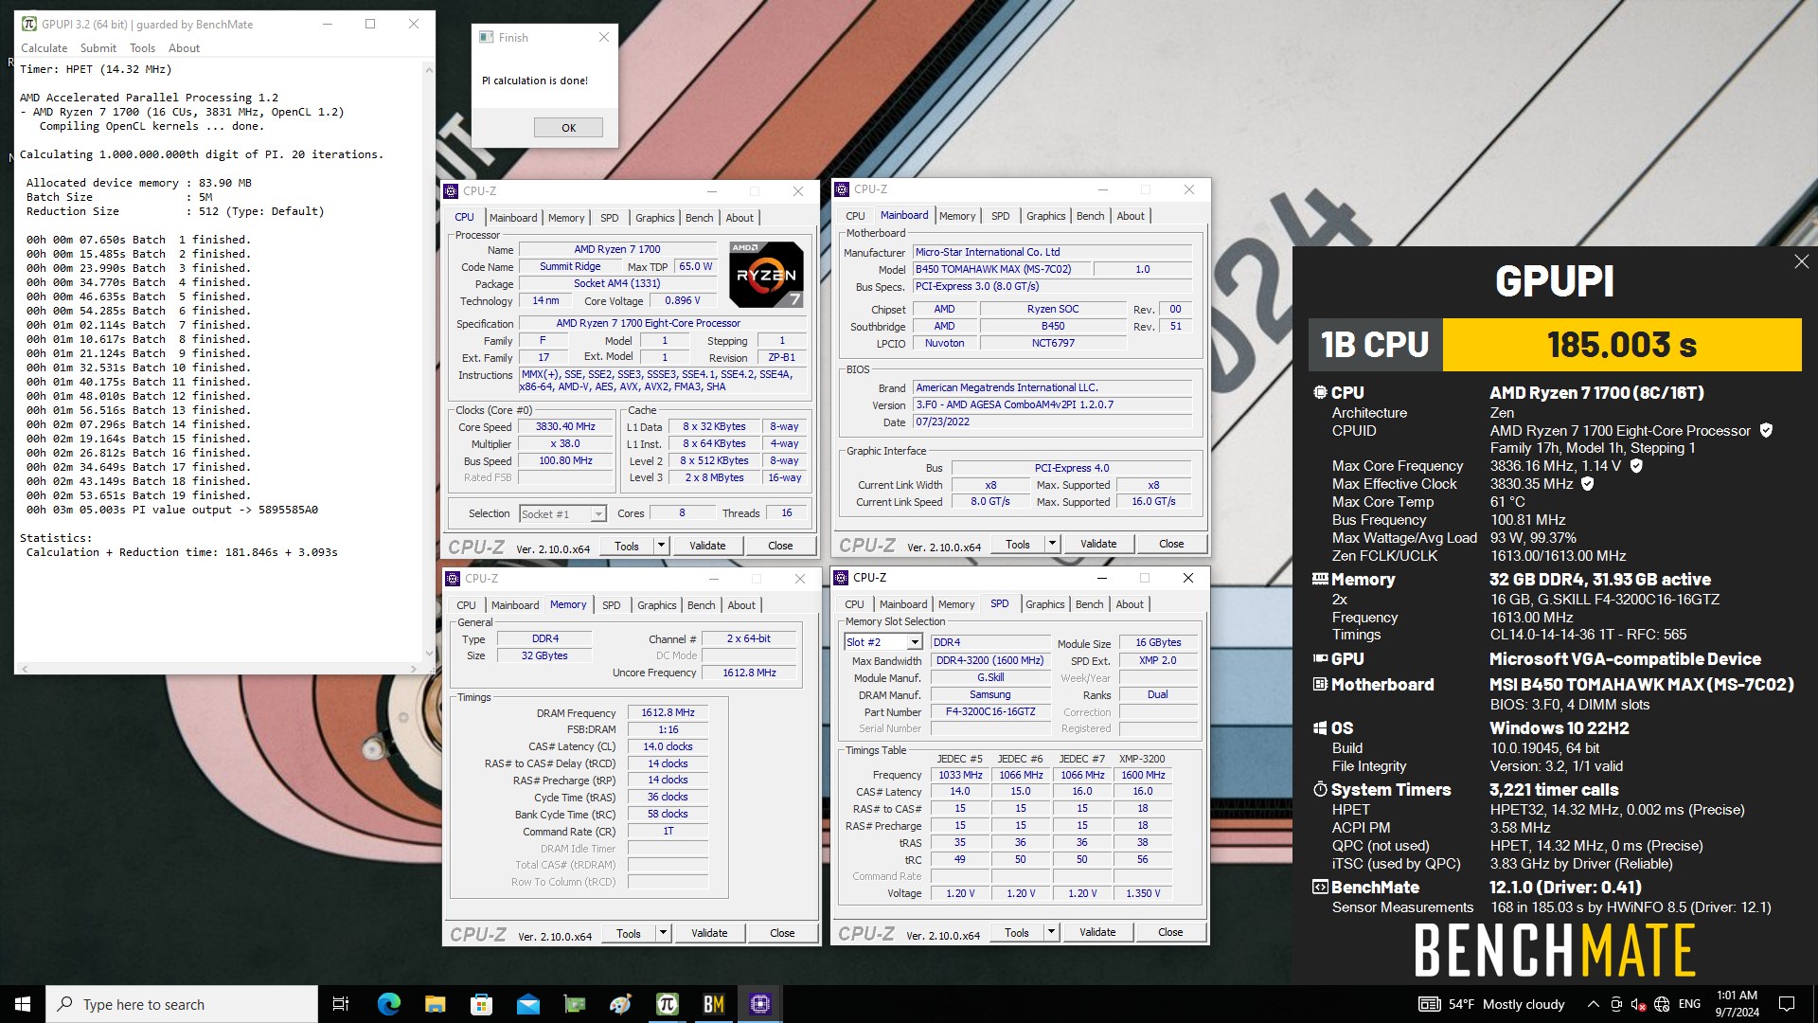
Task: Expand Tools dropdown arrow in Memory window
Action: point(663,933)
